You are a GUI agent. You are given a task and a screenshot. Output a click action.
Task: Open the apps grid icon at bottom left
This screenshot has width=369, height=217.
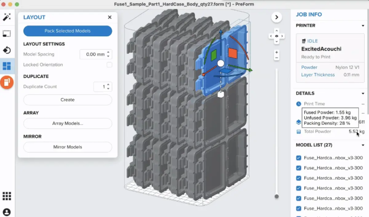7,196
